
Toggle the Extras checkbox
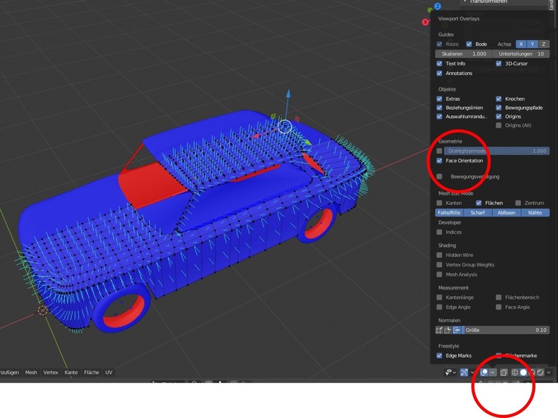440,99
